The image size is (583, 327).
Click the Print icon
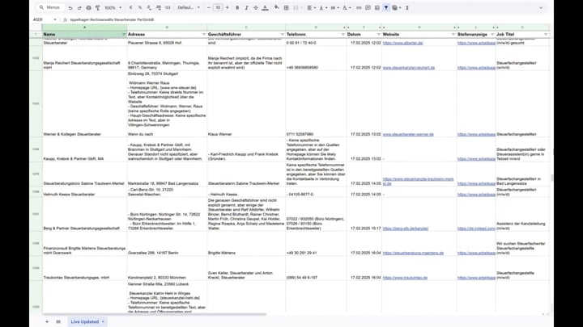(88, 8)
